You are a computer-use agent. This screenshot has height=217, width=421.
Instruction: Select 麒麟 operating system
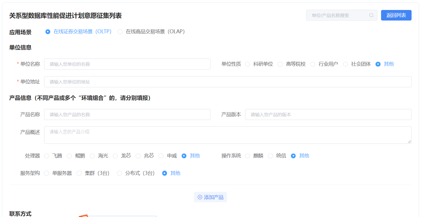tap(247, 156)
